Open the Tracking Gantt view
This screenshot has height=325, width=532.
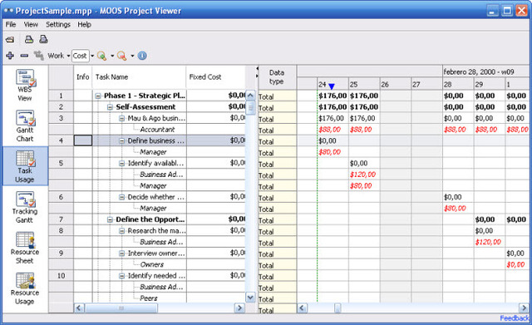(x=25, y=207)
